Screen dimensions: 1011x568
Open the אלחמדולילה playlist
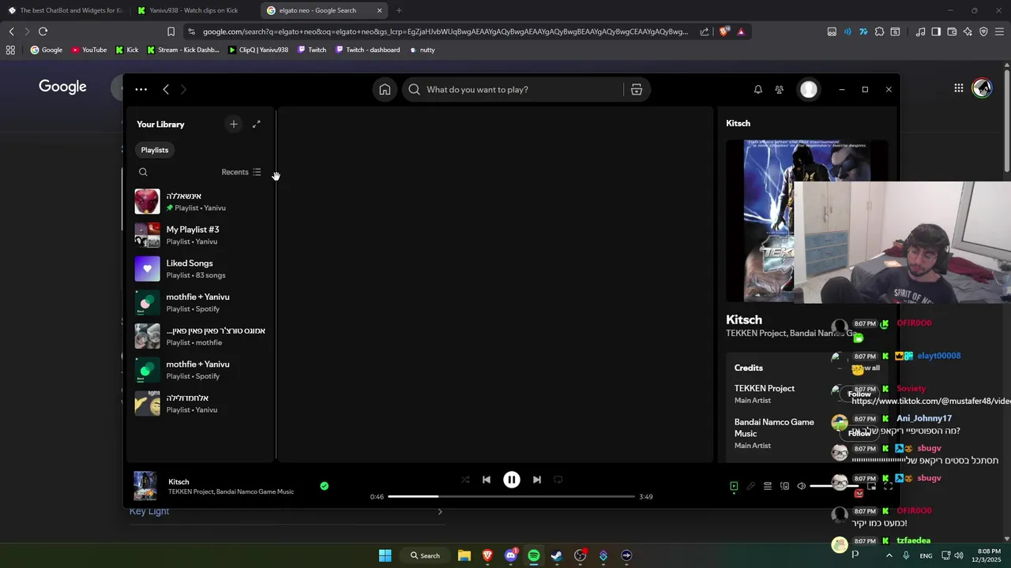(x=201, y=403)
